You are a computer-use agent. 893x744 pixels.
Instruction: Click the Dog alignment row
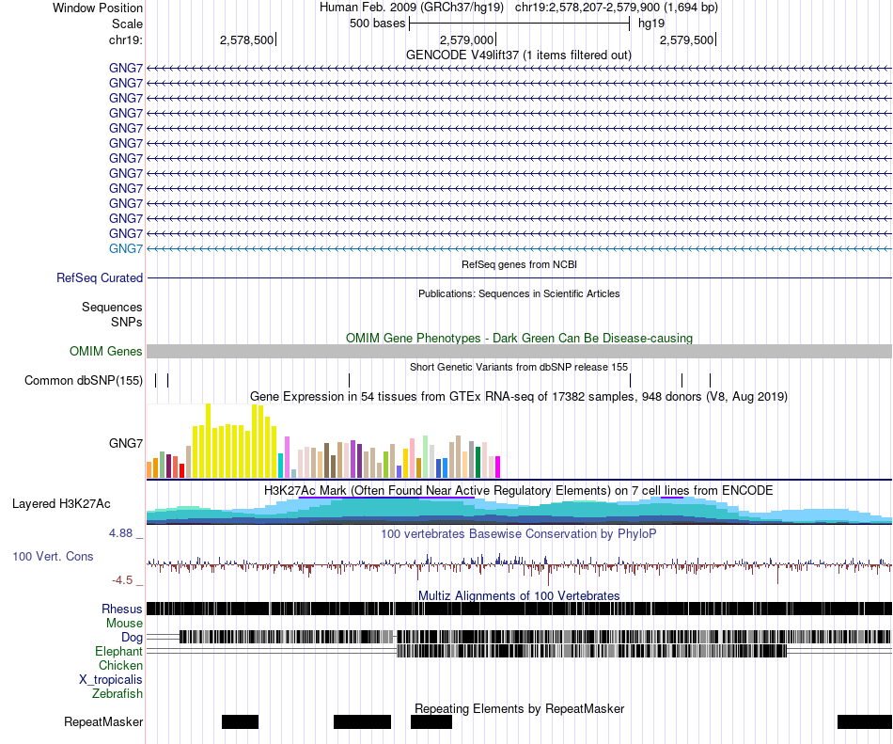click(519, 637)
